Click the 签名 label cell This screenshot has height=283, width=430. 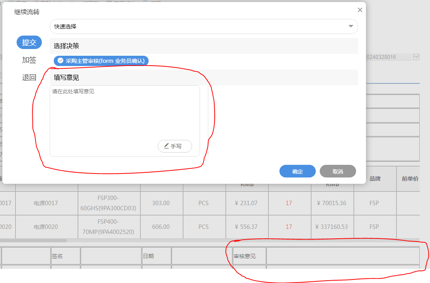coord(65,256)
